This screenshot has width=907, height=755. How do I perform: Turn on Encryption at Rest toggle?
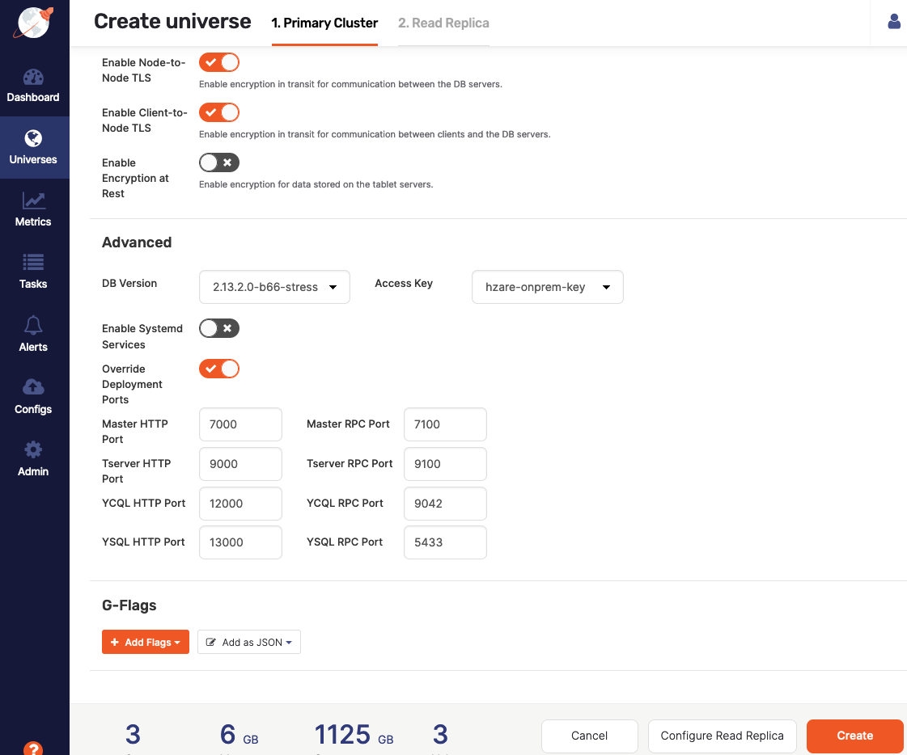[219, 162]
